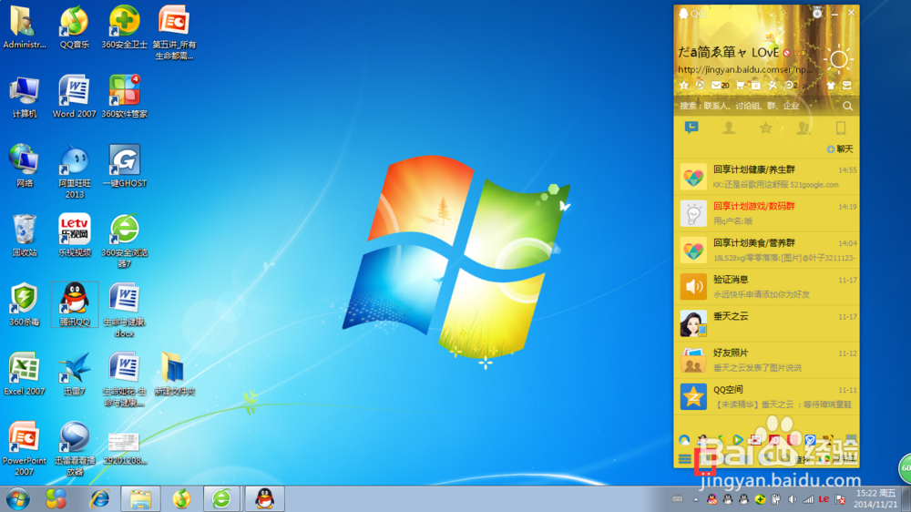Click the weather sun icon in QQ header
The height and width of the screenshot is (512, 911).
(838, 59)
